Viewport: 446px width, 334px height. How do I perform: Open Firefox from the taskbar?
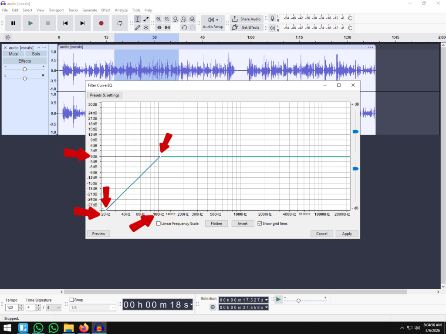84,327
